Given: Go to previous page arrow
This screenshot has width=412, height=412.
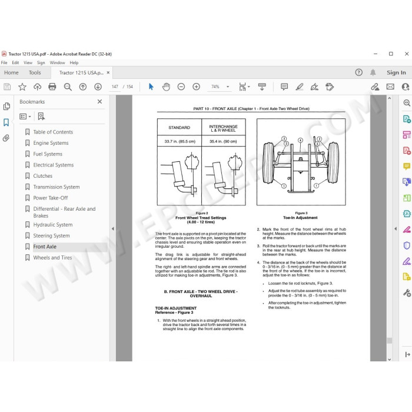Looking at the screenshot, I should point(83,87).
